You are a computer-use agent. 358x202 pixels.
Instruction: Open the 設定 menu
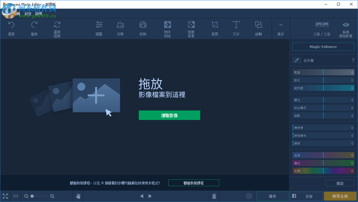28,13
